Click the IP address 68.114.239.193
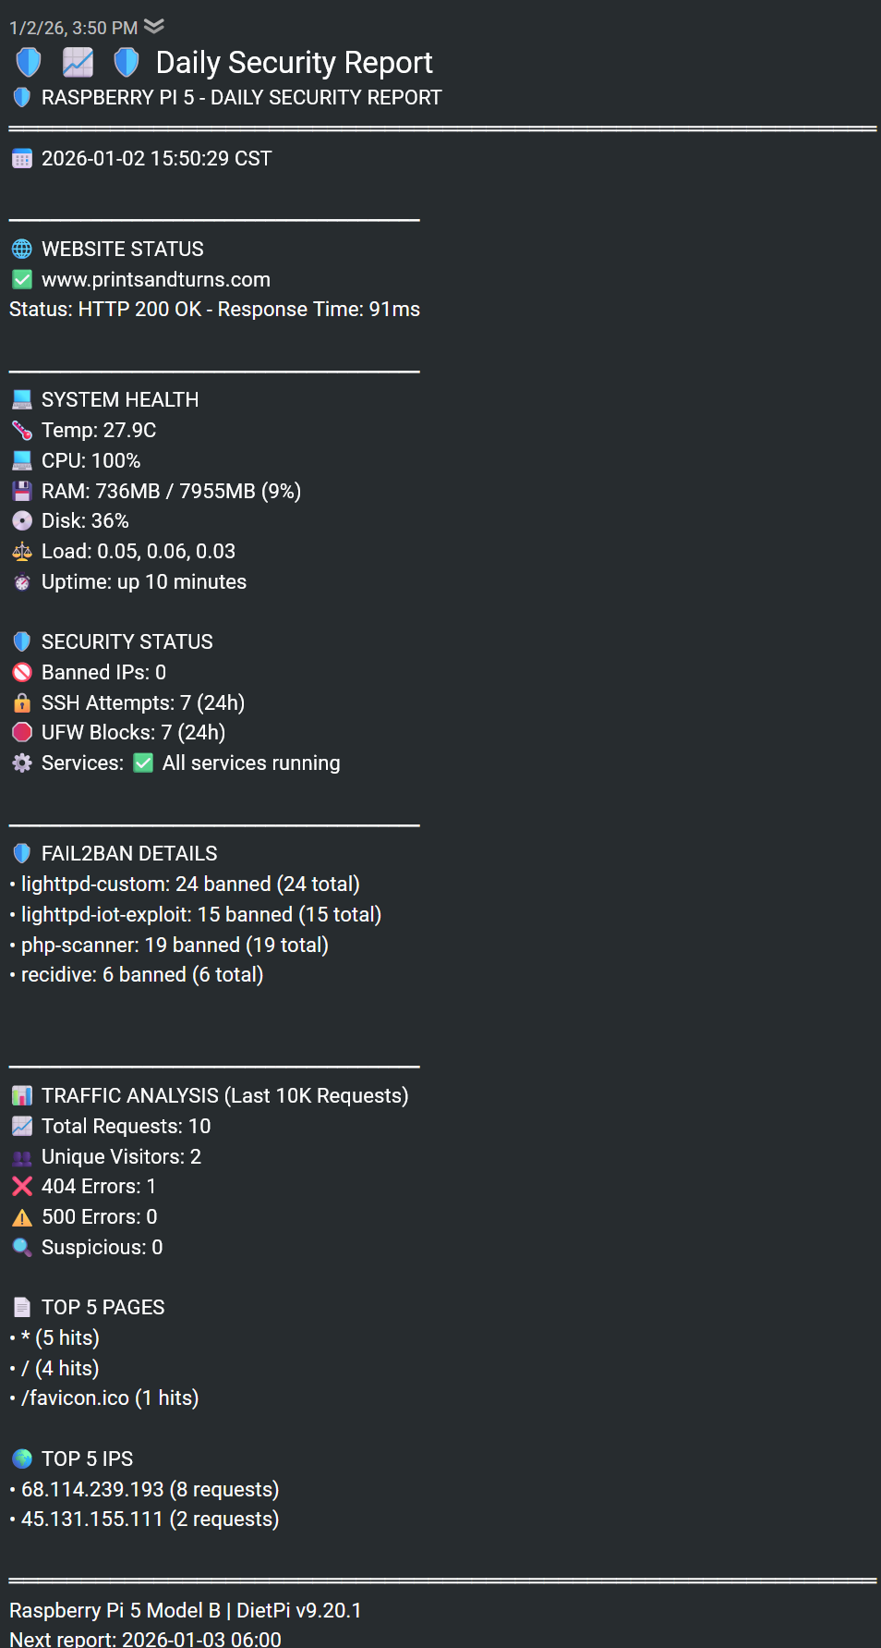 92,1489
